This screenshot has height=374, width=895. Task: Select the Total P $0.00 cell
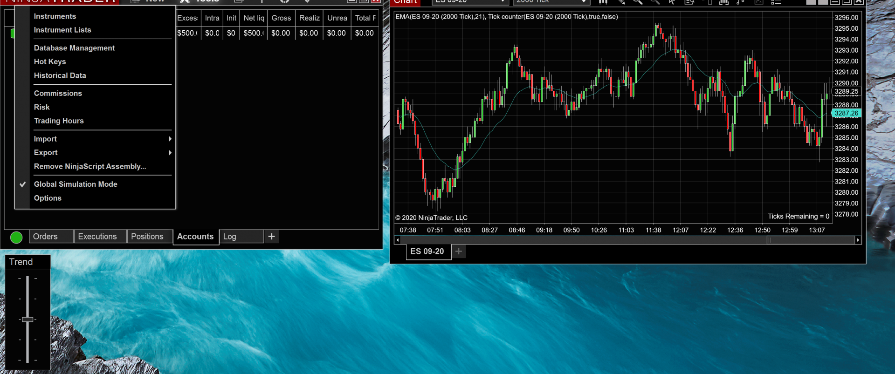point(365,33)
